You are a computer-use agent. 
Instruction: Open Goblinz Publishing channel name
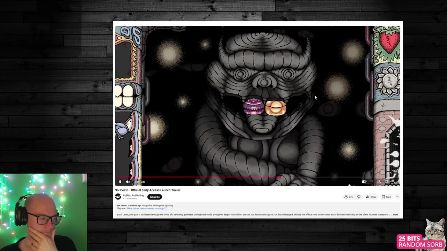click(x=133, y=196)
